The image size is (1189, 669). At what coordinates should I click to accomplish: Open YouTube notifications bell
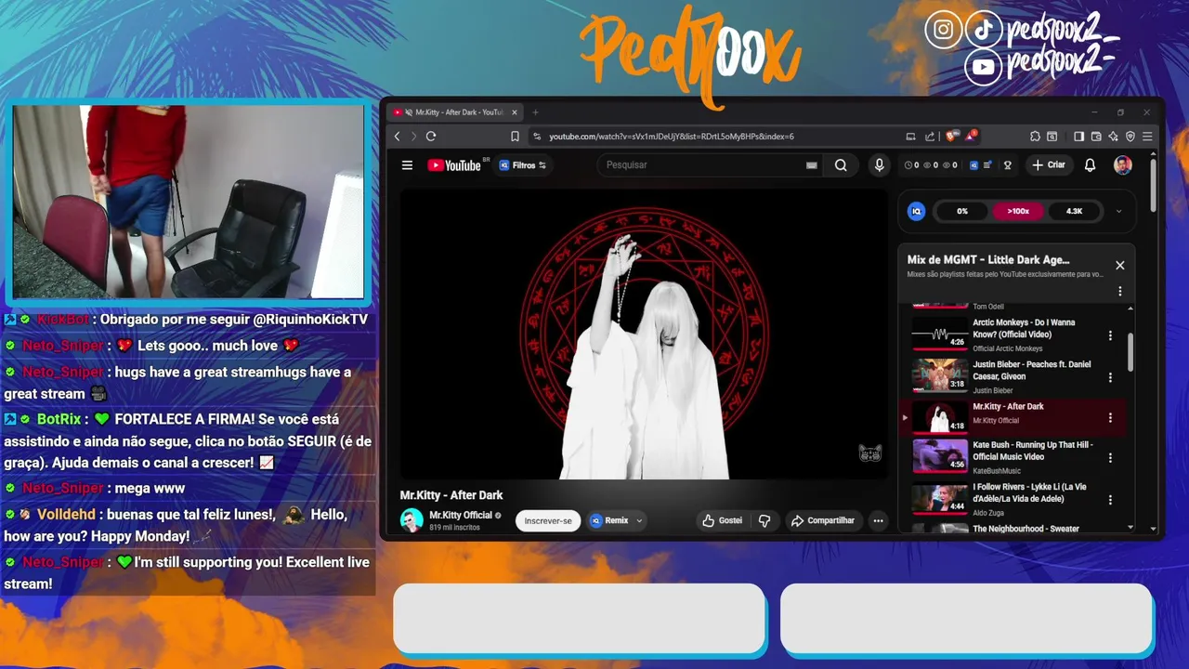click(1091, 165)
